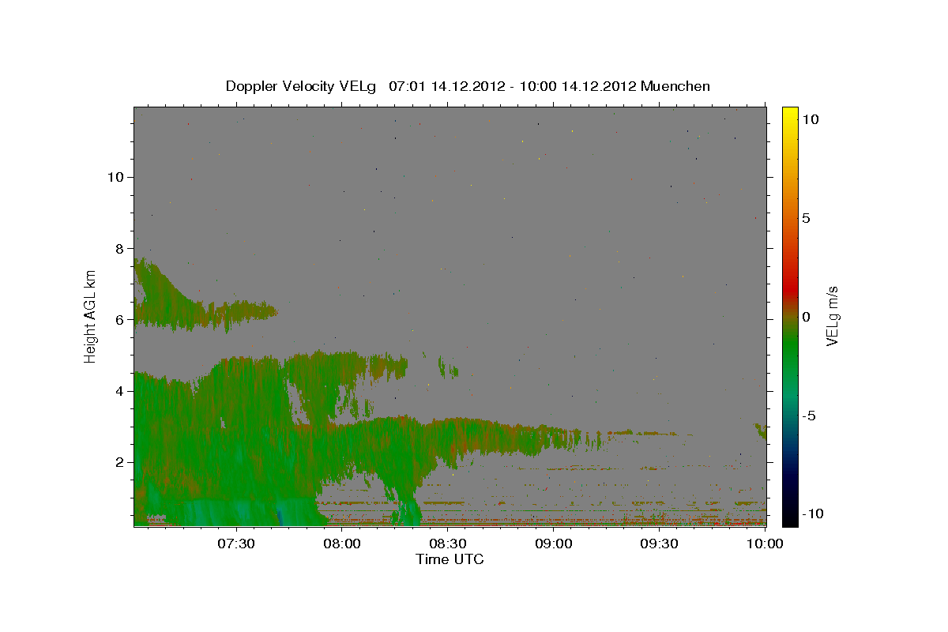Click the '08:00' time axis label
Screen dimensions: 948x632
coord(344,544)
